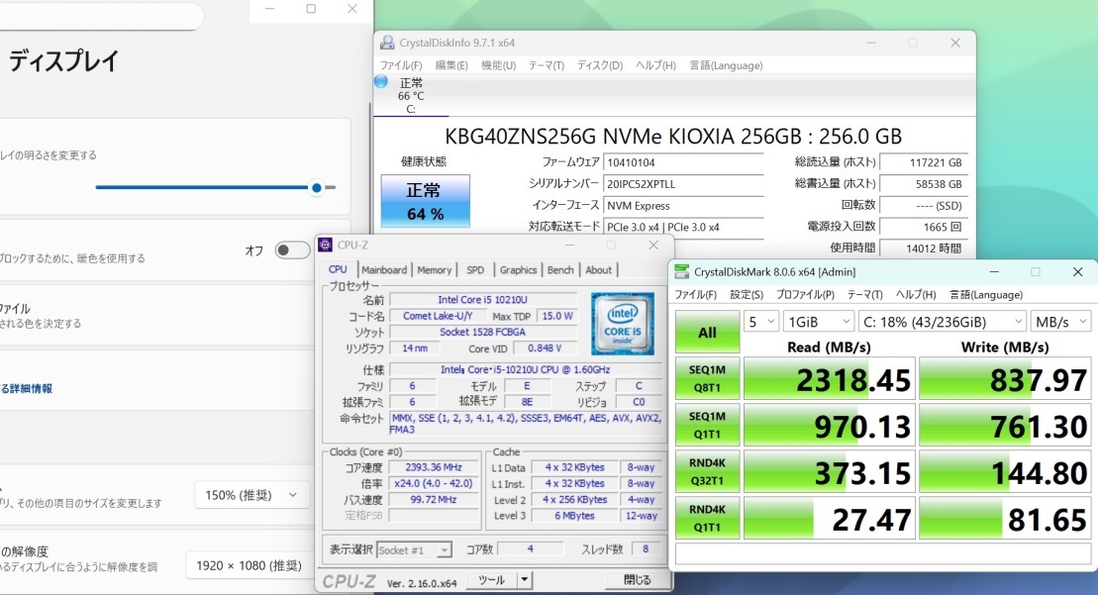Screen dimensions: 1098x595
Task: Open the 詳細情報 link in display settings
Action: [x=27, y=388]
